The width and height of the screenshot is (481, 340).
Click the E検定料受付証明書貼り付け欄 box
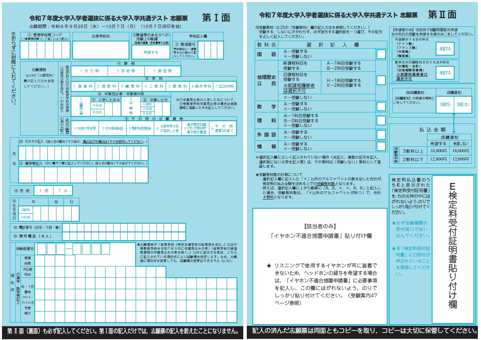tap(453, 249)
